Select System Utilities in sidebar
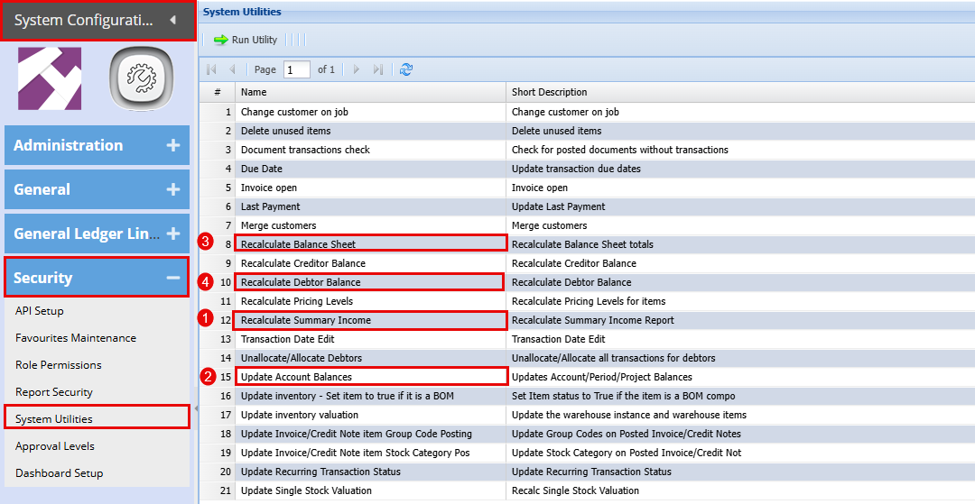 point(54,418)
